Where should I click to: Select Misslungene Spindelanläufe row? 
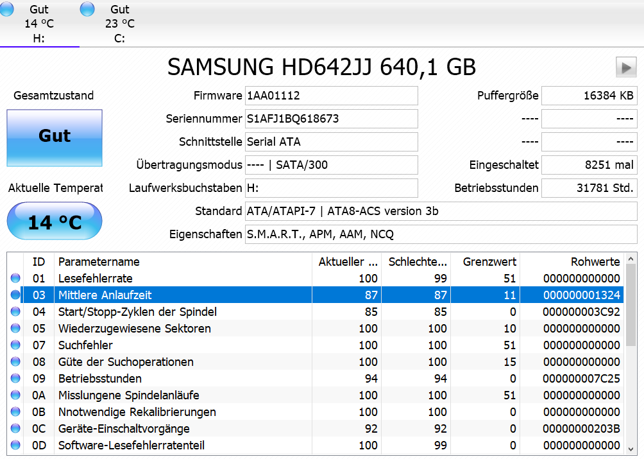(x=316, y=395)
